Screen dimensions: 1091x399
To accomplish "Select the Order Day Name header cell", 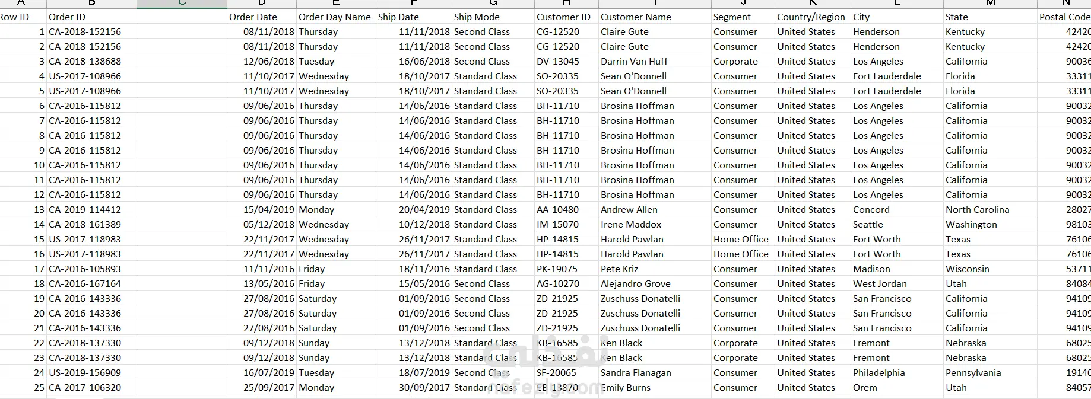I will pyautogui.click(x=335, y=17).
